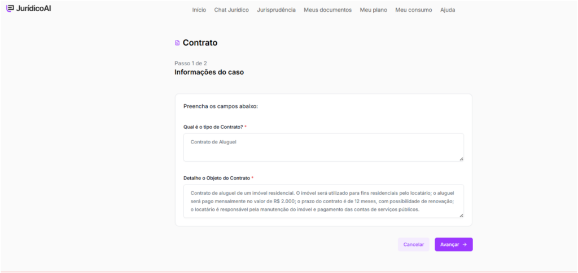Click the Cancelar button

click(414, 244)
